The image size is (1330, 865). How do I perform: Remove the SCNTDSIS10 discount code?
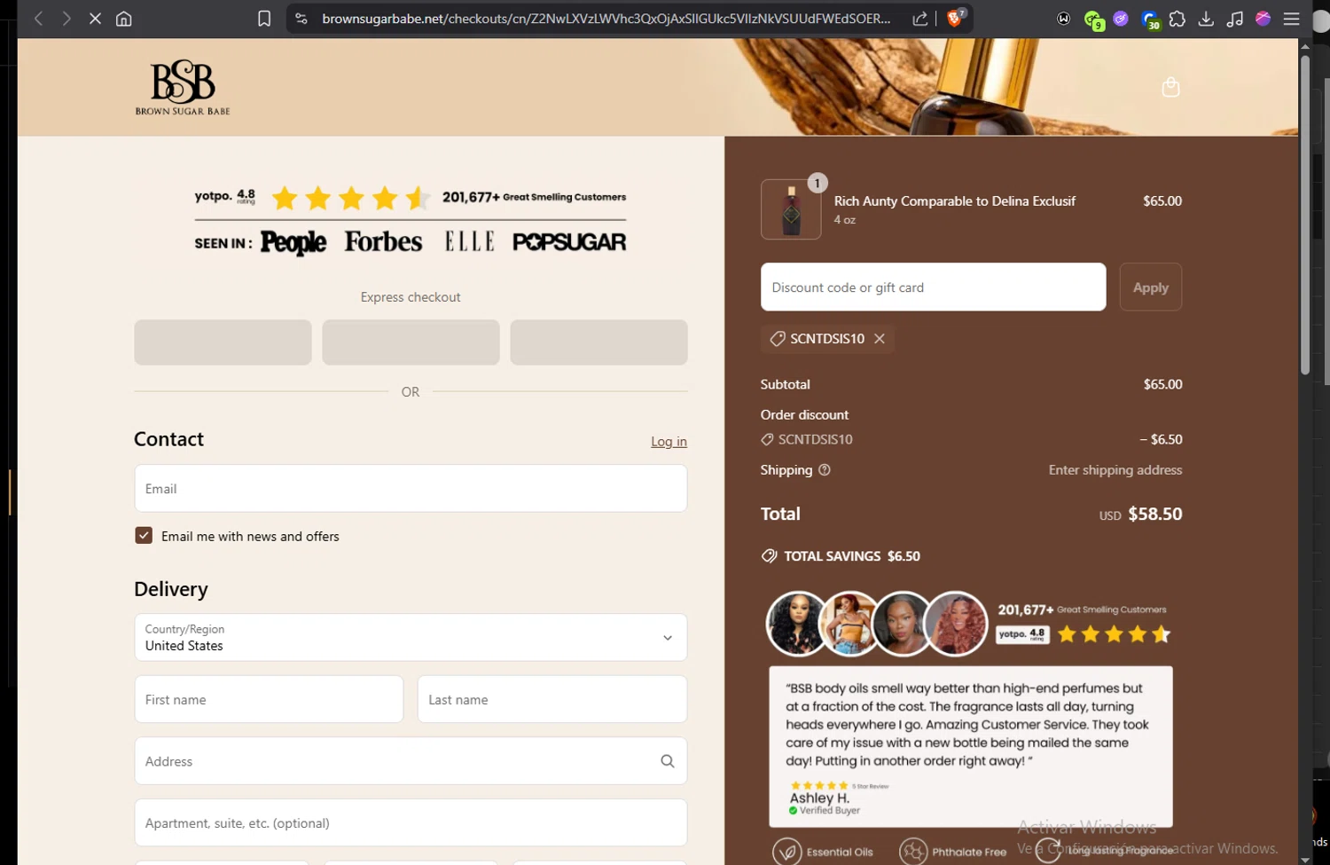pos(880,339)
